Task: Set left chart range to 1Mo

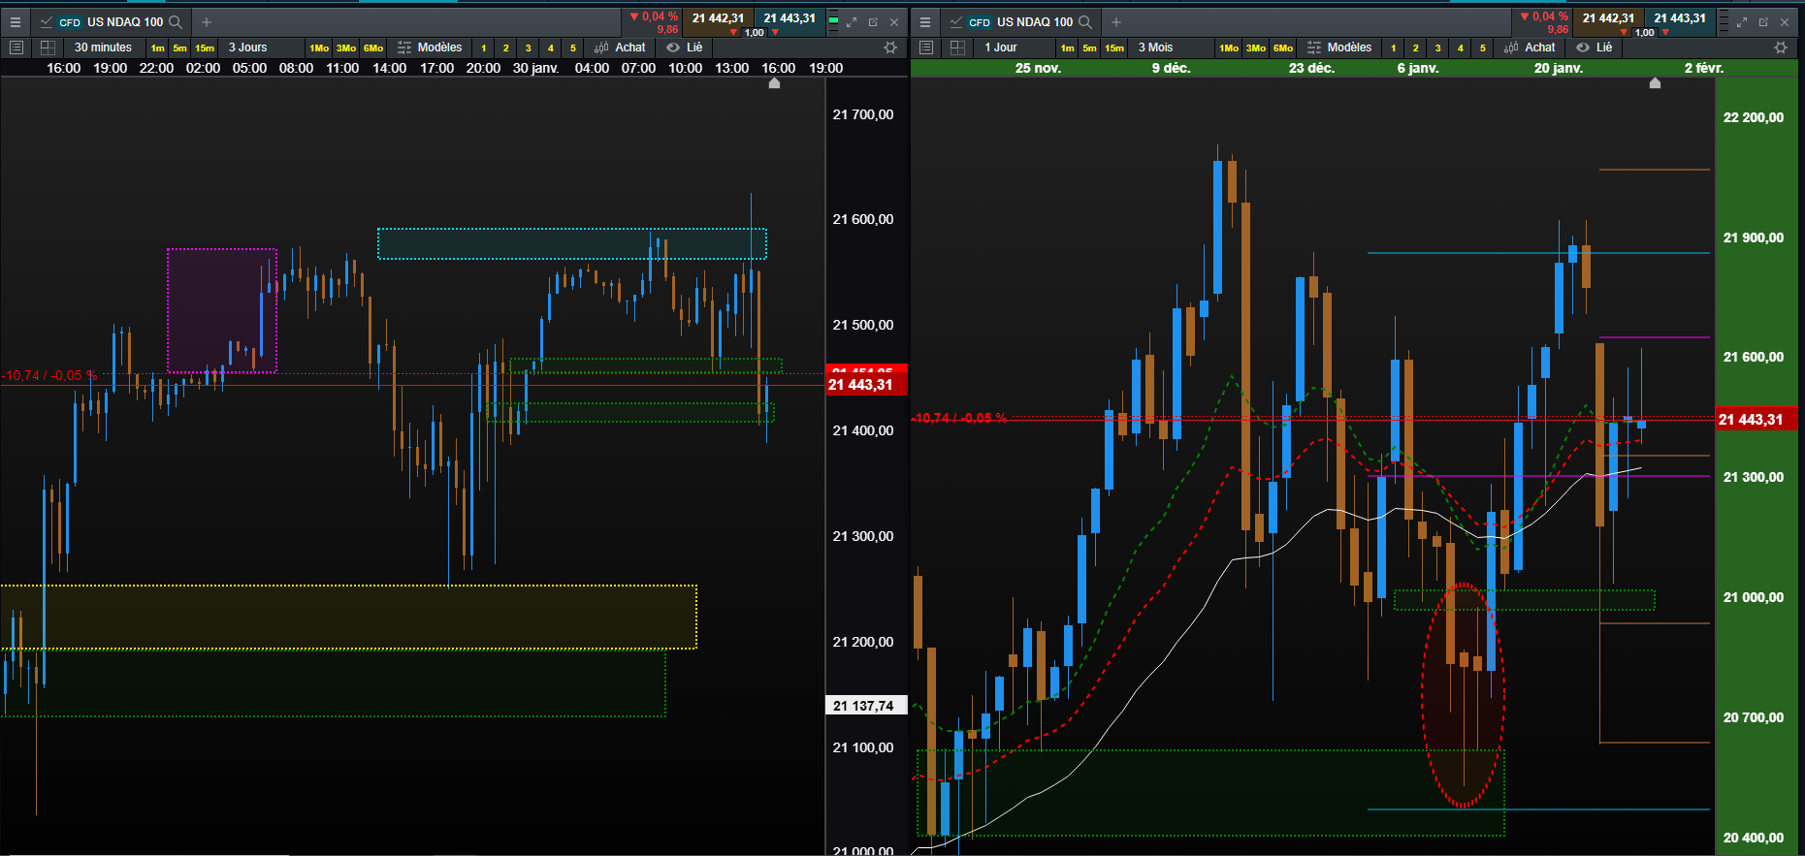Action: pos(319,48)
